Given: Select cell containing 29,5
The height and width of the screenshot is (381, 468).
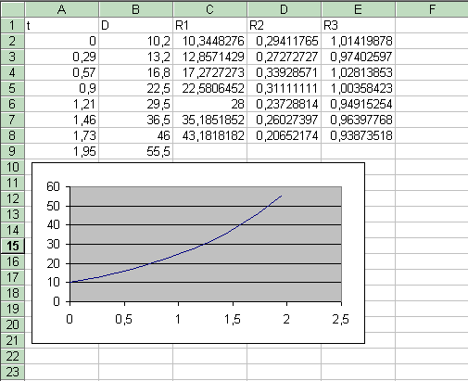Looking at the screenshot, I should click(136, 104).
